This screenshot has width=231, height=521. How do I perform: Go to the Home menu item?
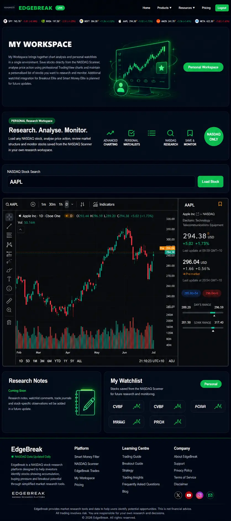tap(146, 8)
